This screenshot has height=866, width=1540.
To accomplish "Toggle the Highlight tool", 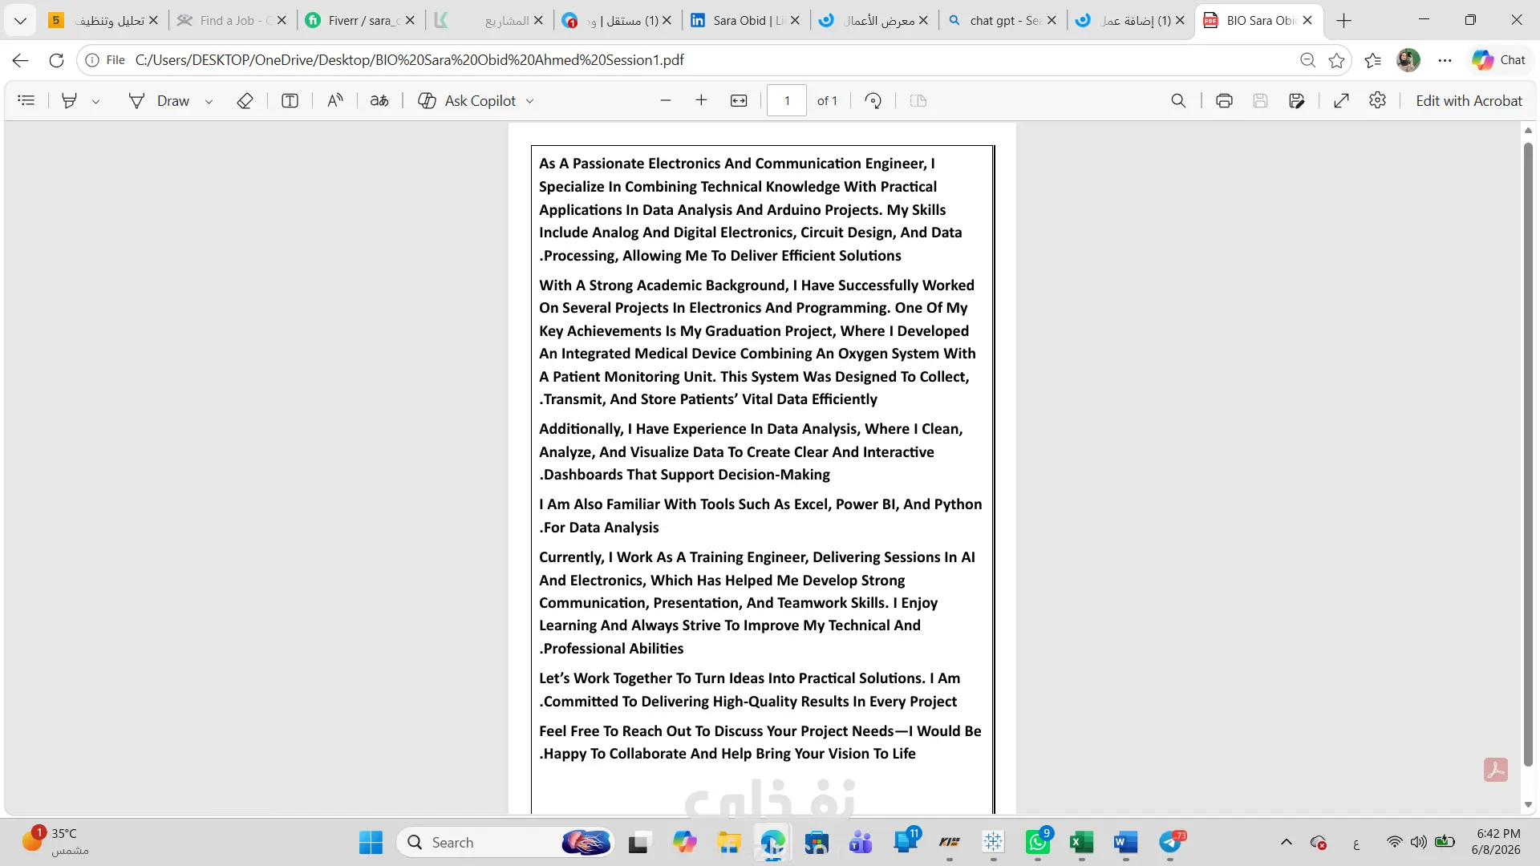I will [x=70, y=100].
